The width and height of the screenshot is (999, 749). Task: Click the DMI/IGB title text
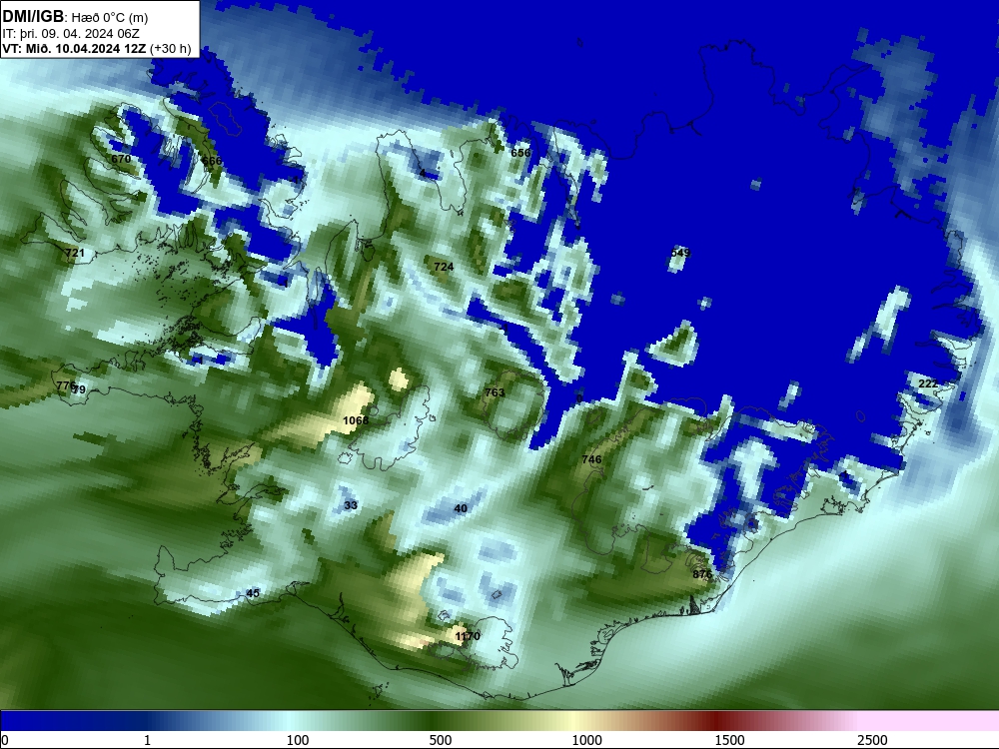coord(33,17)
